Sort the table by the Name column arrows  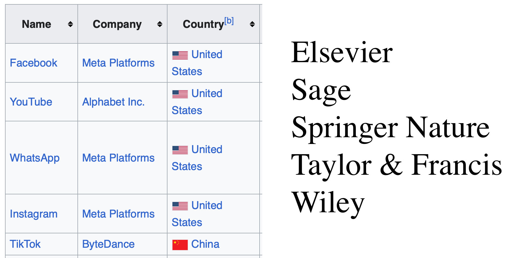(x=70, y=24)
